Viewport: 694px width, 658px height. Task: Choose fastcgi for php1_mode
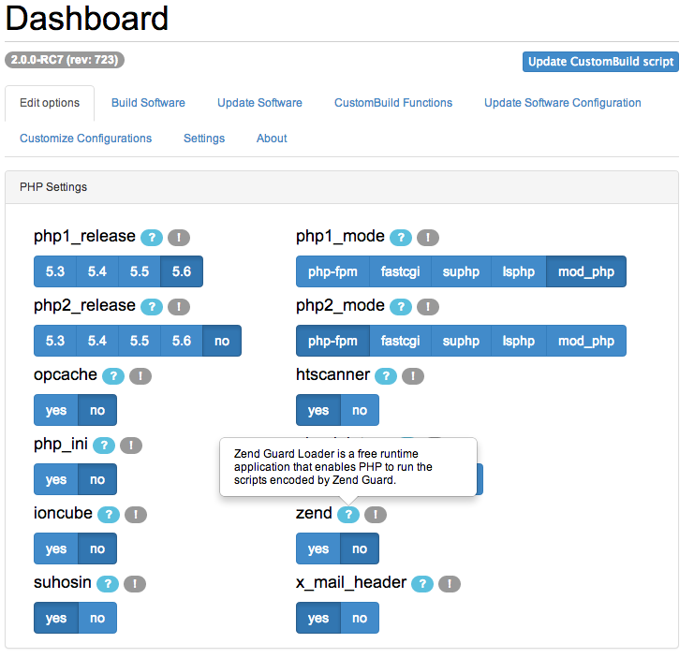coord(400,271)
